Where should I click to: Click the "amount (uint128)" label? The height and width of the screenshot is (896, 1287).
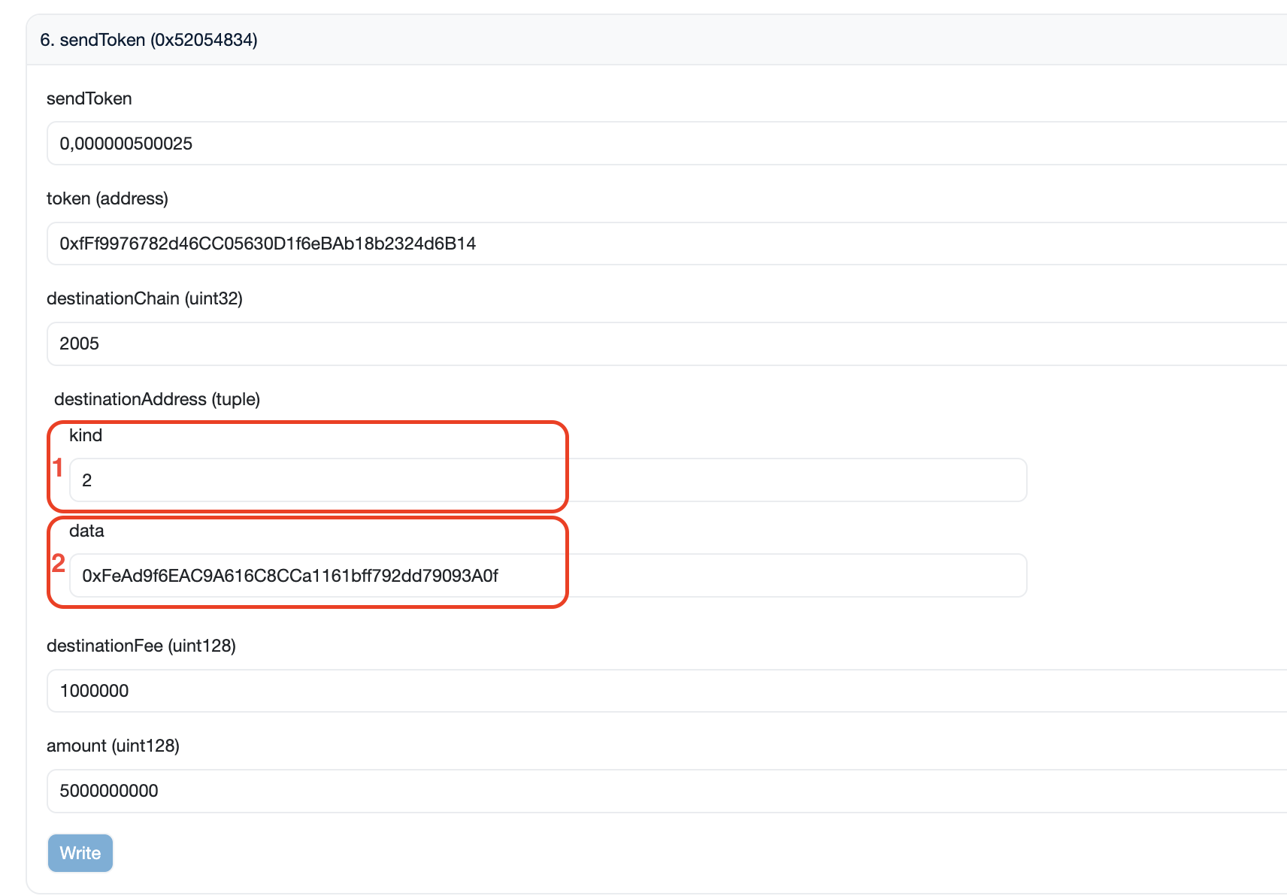pos(113,746)
